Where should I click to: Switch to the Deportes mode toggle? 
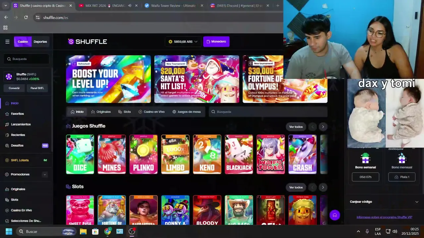pyautogui.click(x=40, y=42)
